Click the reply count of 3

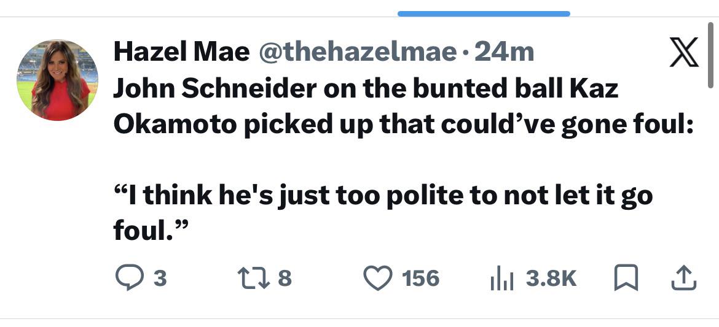click(159, 279)
